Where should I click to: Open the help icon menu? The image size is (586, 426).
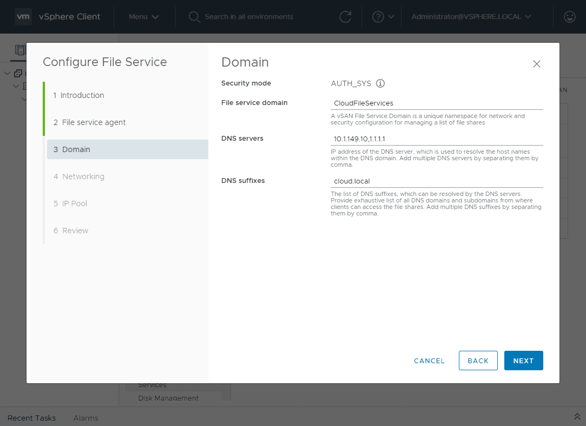378,17
